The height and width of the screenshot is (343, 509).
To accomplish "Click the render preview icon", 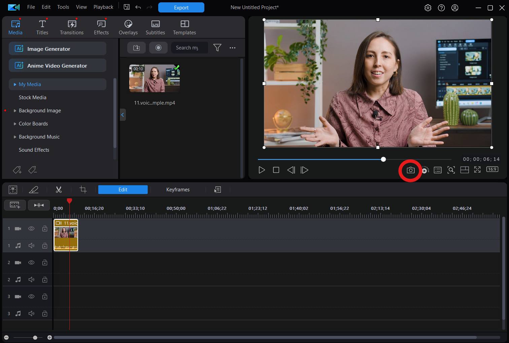I will pos(425,170).
